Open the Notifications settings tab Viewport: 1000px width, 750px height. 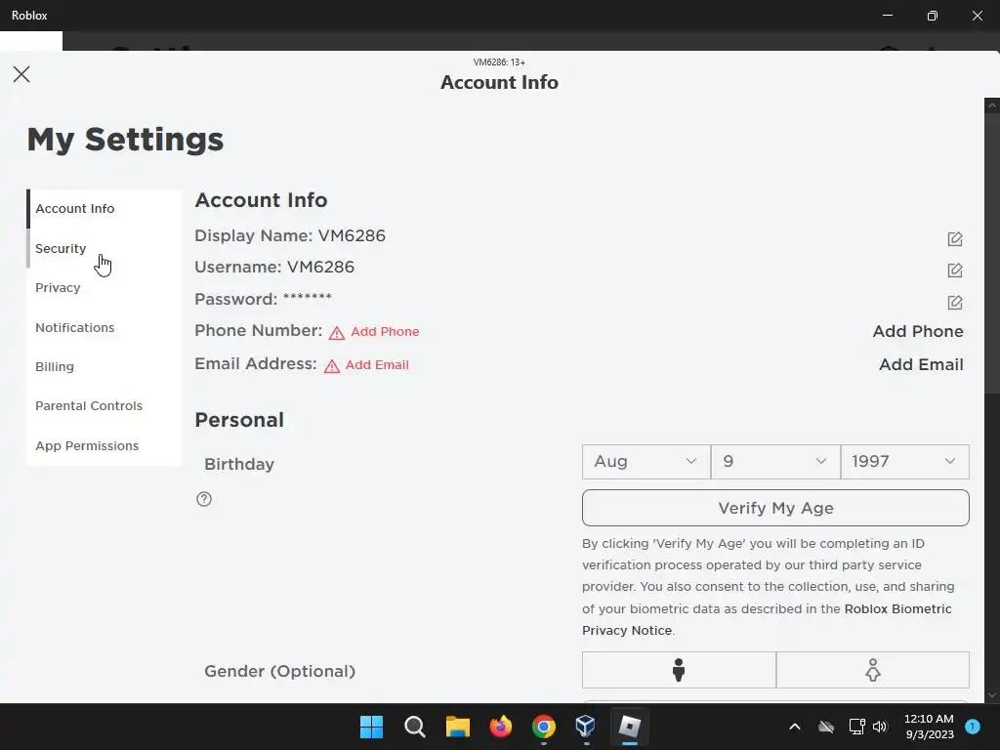[x=104, y=327]
